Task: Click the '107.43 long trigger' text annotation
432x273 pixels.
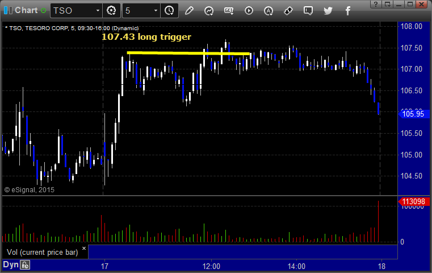Action: coord(146,37)
